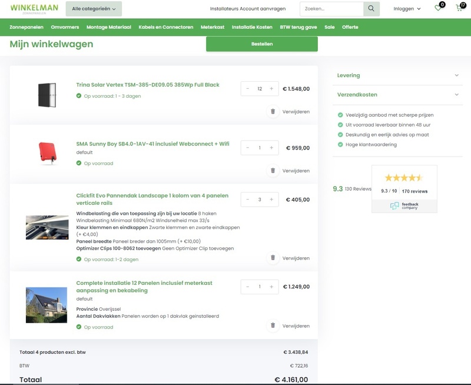
Task: Click trash icon for Clickfit Evo item
Action: coord(273,258)
